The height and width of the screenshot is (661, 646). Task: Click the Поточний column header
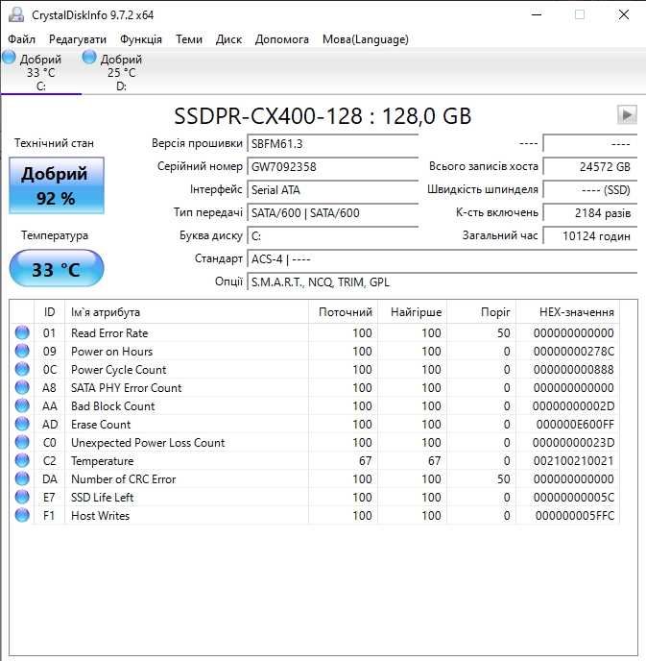point(344,312)
